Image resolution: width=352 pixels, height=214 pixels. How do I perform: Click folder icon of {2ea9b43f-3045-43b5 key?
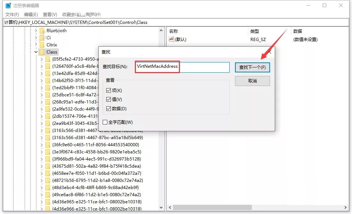click(x=48, y=123)
